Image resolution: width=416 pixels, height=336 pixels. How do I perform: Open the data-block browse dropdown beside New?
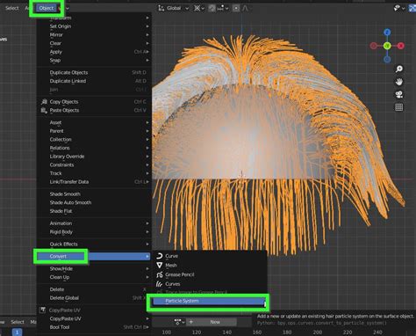[179, 322]
